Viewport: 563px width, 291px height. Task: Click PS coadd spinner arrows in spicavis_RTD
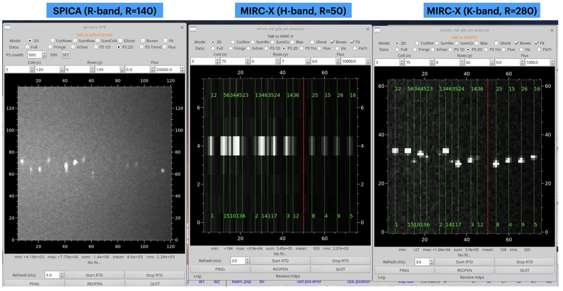[44, 55]
